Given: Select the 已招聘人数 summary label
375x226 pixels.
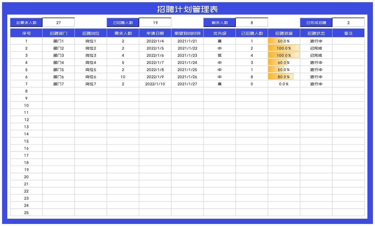Looking at the screenshot, I should pyautogui.click(x=123, y=23).
